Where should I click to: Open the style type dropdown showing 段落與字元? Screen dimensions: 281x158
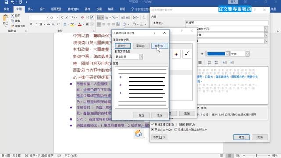coord(266,29)
